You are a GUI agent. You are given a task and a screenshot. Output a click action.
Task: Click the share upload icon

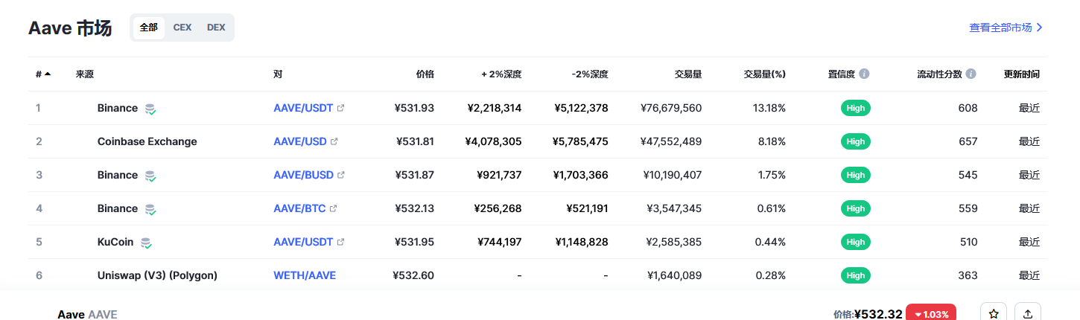[x=1028, y=314]
